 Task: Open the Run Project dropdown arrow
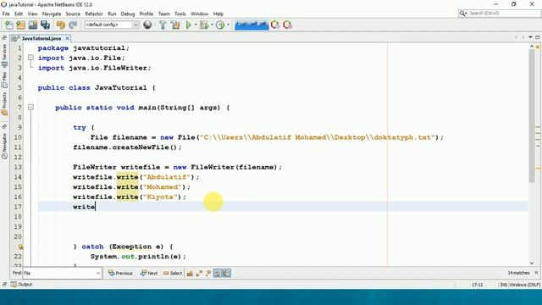click(x=196, y=25)
